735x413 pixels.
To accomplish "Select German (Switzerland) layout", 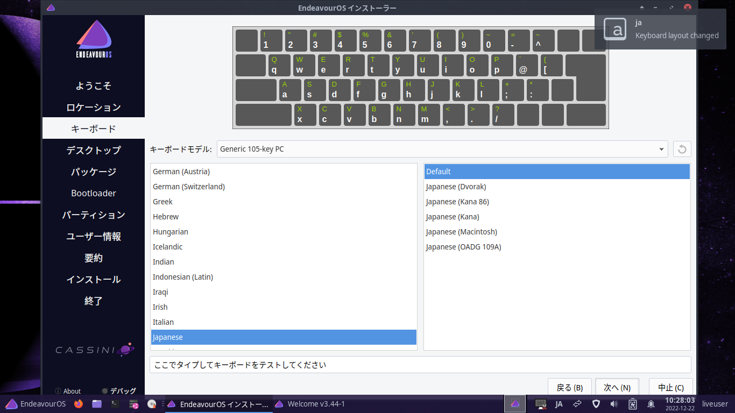I will (284, 187).
